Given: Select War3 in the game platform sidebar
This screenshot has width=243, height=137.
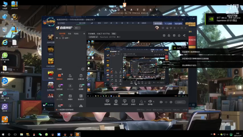Looking at the screenshot, I should [50, 75].
